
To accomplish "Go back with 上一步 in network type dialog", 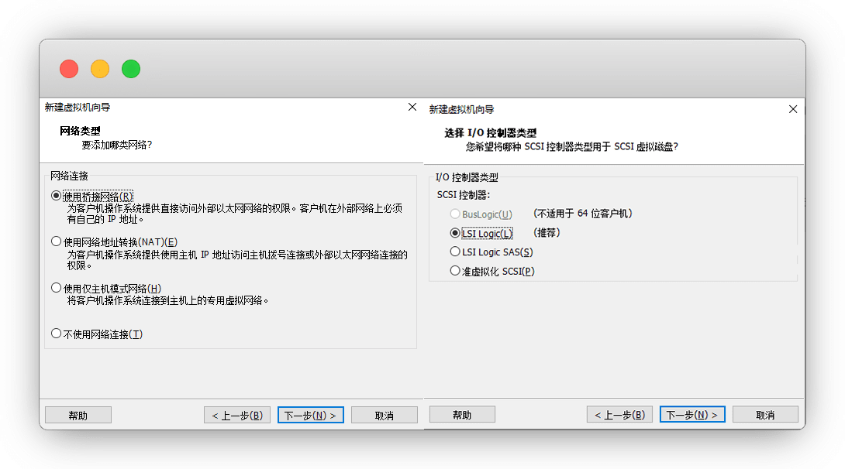I will pos(237,415).
